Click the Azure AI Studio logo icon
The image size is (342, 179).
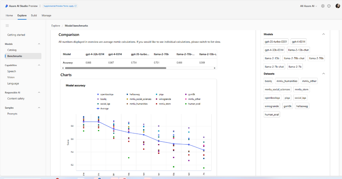click(x=7, y=6)
